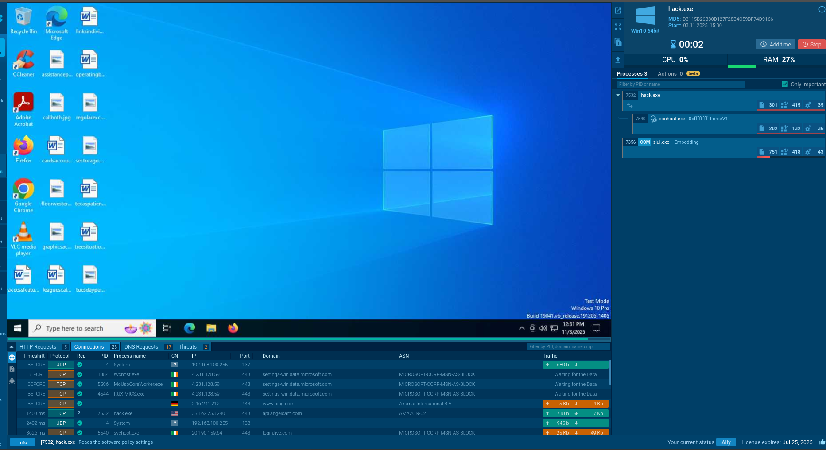Image resolution: width=826 pixels, height=450 pixels.
Task: Switch to the DNS Requests tab
Action: (x=141, y=346)
